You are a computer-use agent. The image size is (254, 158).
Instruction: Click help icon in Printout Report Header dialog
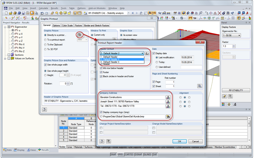(102, 141)
